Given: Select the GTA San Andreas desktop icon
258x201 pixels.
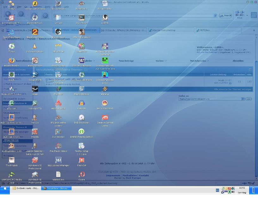Looking at the screenshot, I should [82, 33].
